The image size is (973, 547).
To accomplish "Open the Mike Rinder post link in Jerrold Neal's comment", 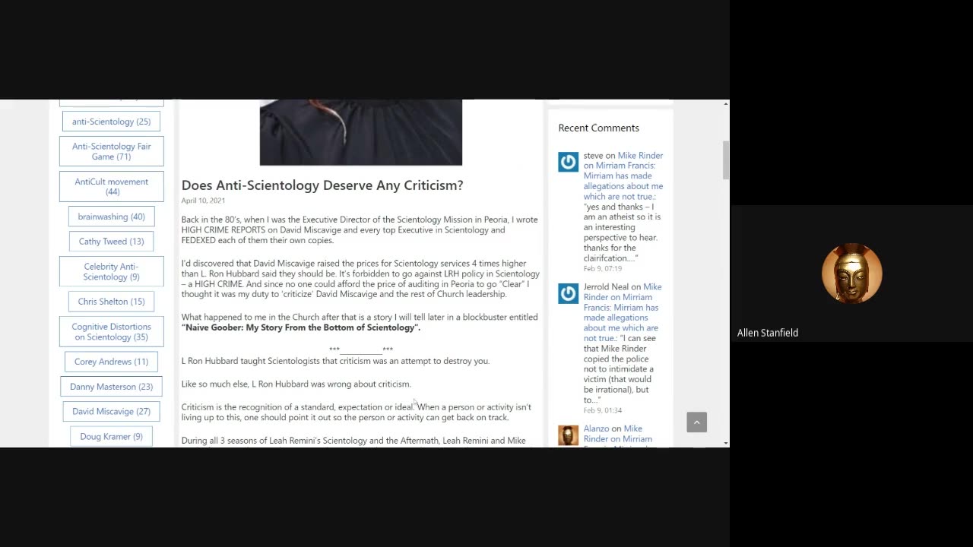I will click(623, 312).
